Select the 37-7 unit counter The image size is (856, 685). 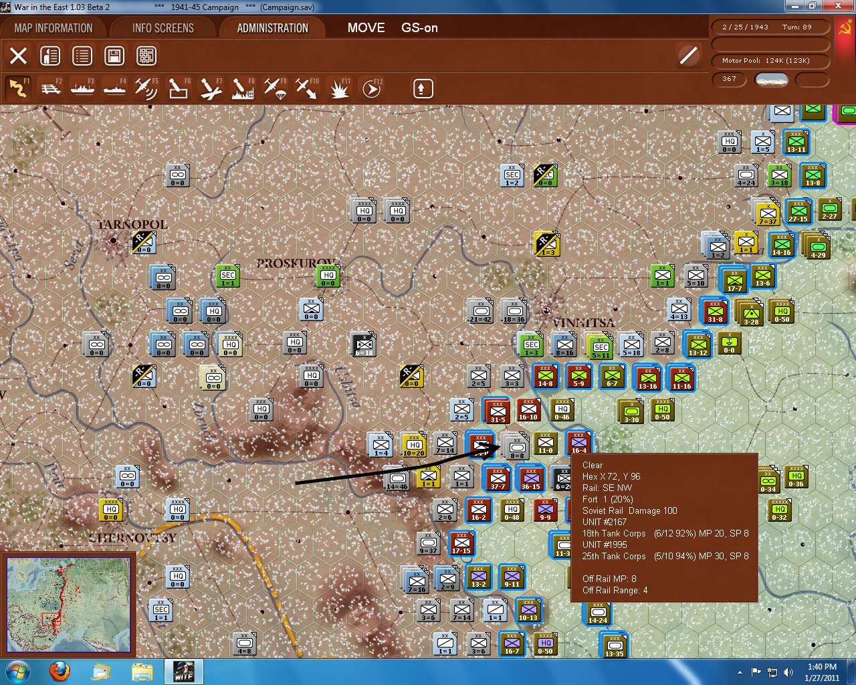pos(497,478)
